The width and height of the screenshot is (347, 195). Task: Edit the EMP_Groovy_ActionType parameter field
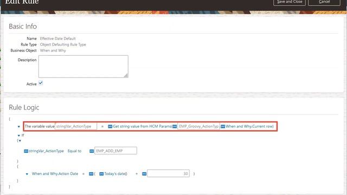pos(198,126)
